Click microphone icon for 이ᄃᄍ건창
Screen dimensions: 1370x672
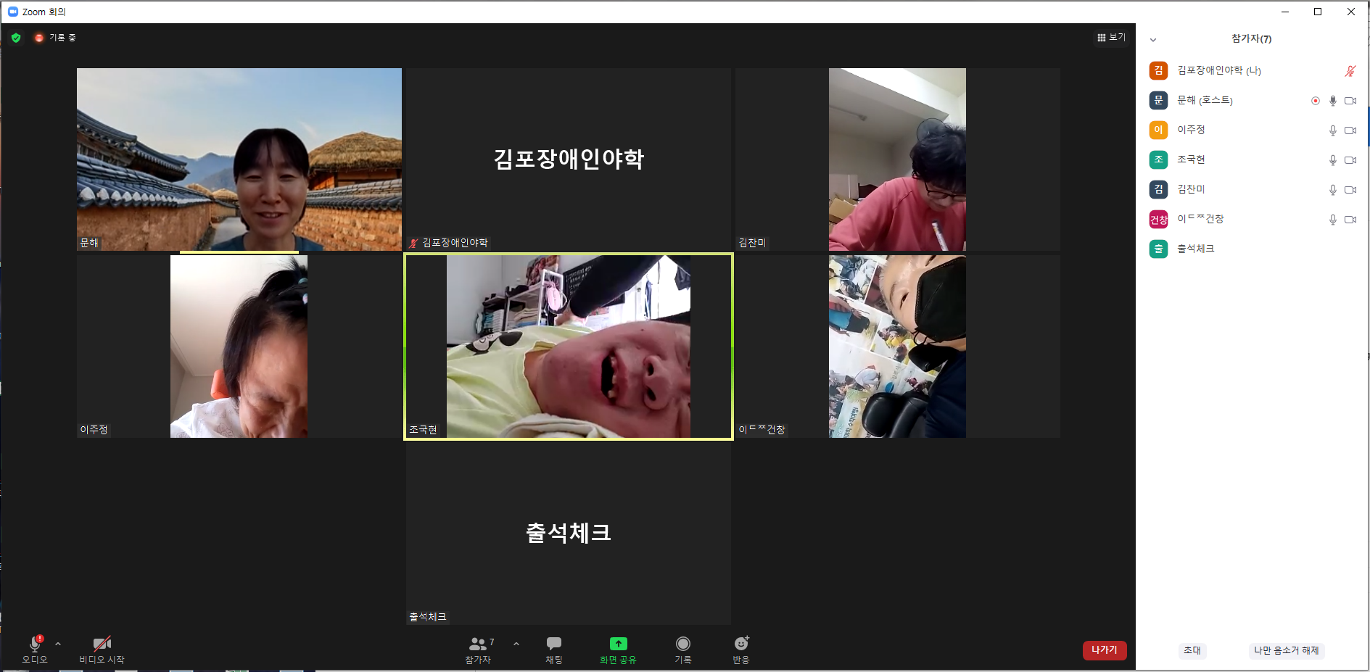(x=1333, y=220)
